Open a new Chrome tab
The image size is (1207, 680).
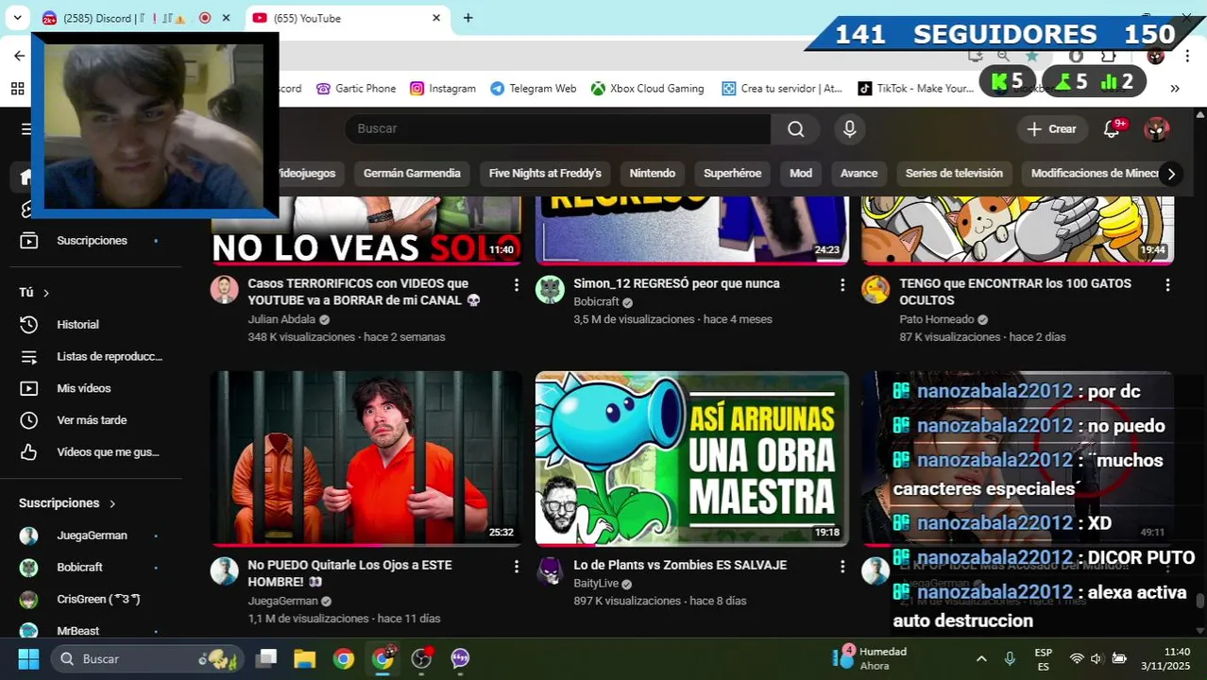coord(467,18)
